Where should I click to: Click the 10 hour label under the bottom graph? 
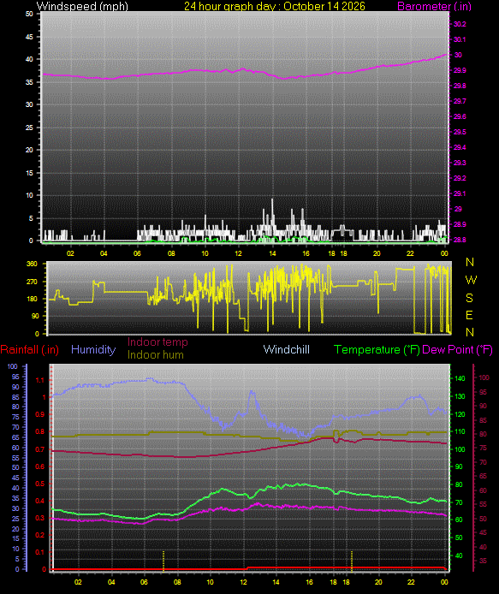pos(210,582)
